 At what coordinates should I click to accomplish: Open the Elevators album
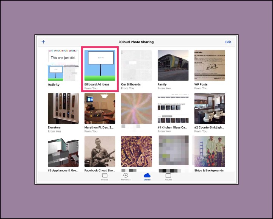point(63,109)
